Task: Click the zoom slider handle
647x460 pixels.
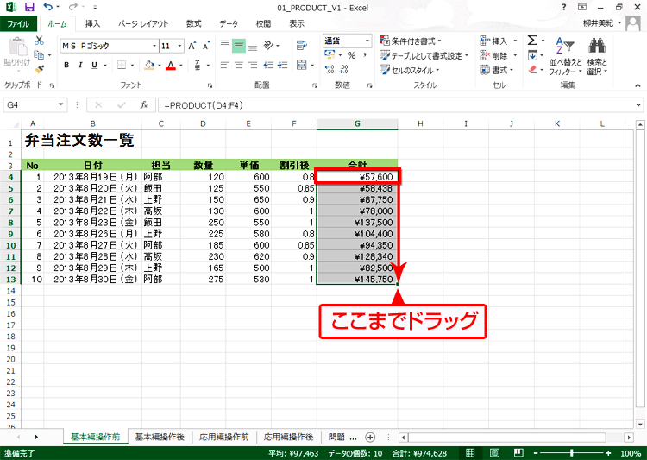Action: click(571, 453)
